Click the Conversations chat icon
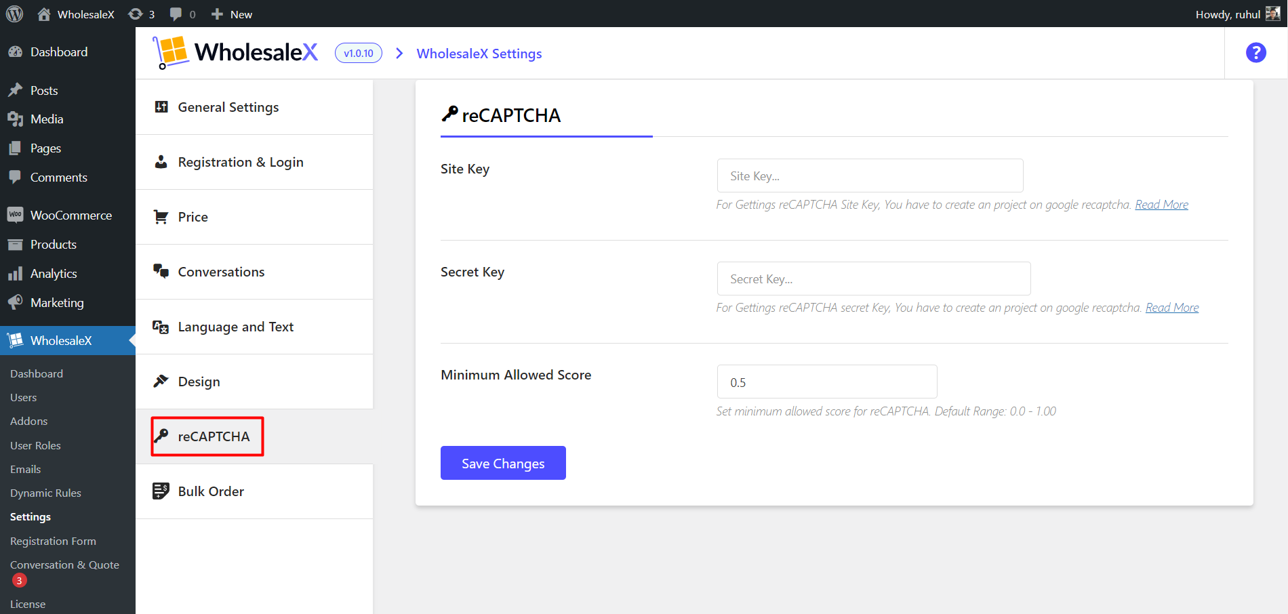The height and width of the screenshot is (614, 1288). (x=161, y=272)
